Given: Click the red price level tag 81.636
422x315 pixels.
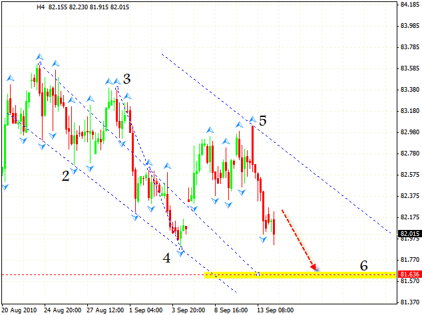Looking at the screenshot, I should click(409, 274).
